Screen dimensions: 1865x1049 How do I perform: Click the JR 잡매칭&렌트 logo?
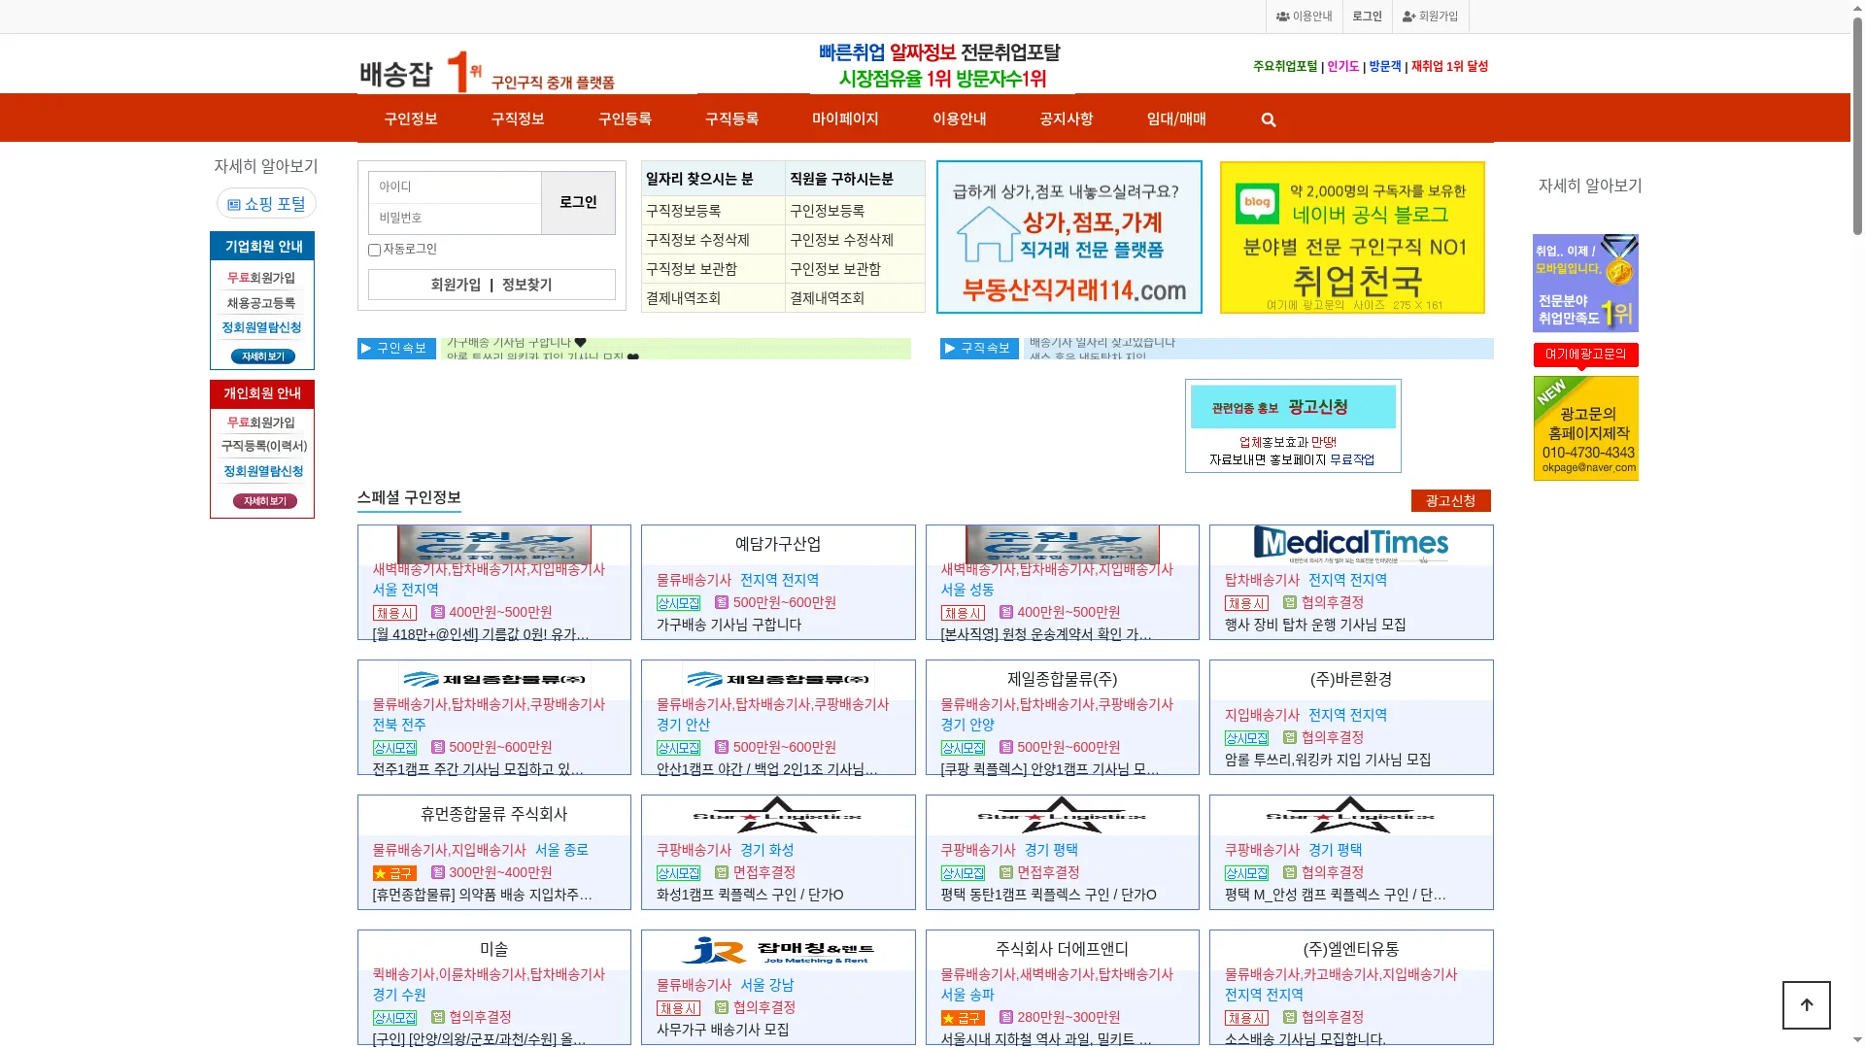pyautogui.click(x=778, y=950)
